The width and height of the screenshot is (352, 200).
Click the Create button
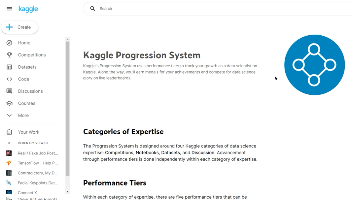point(20,27)
